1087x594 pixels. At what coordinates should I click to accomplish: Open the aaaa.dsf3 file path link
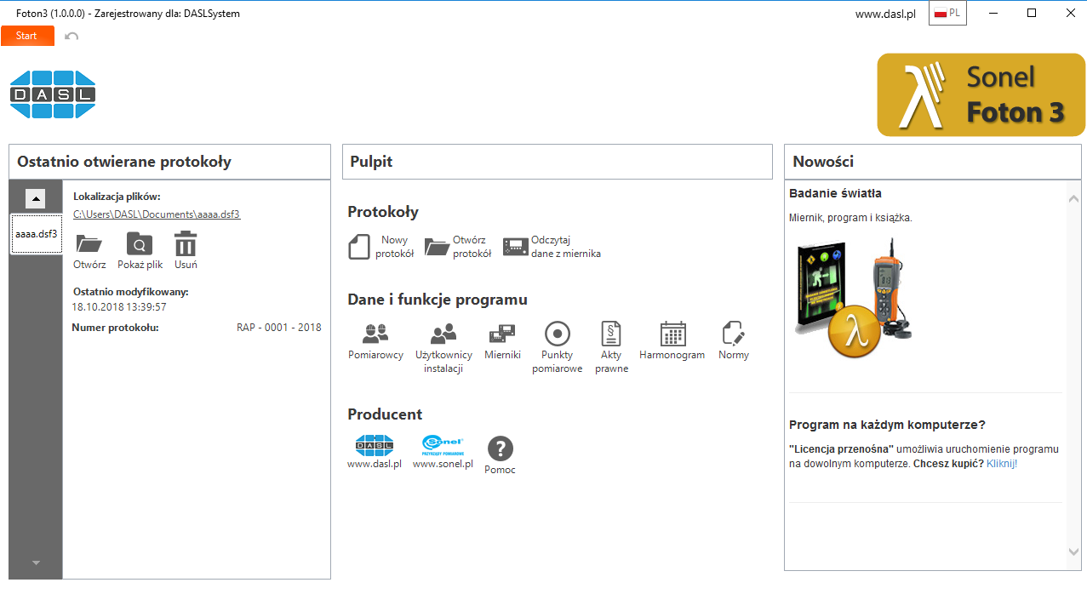click(x=157, y=214)
